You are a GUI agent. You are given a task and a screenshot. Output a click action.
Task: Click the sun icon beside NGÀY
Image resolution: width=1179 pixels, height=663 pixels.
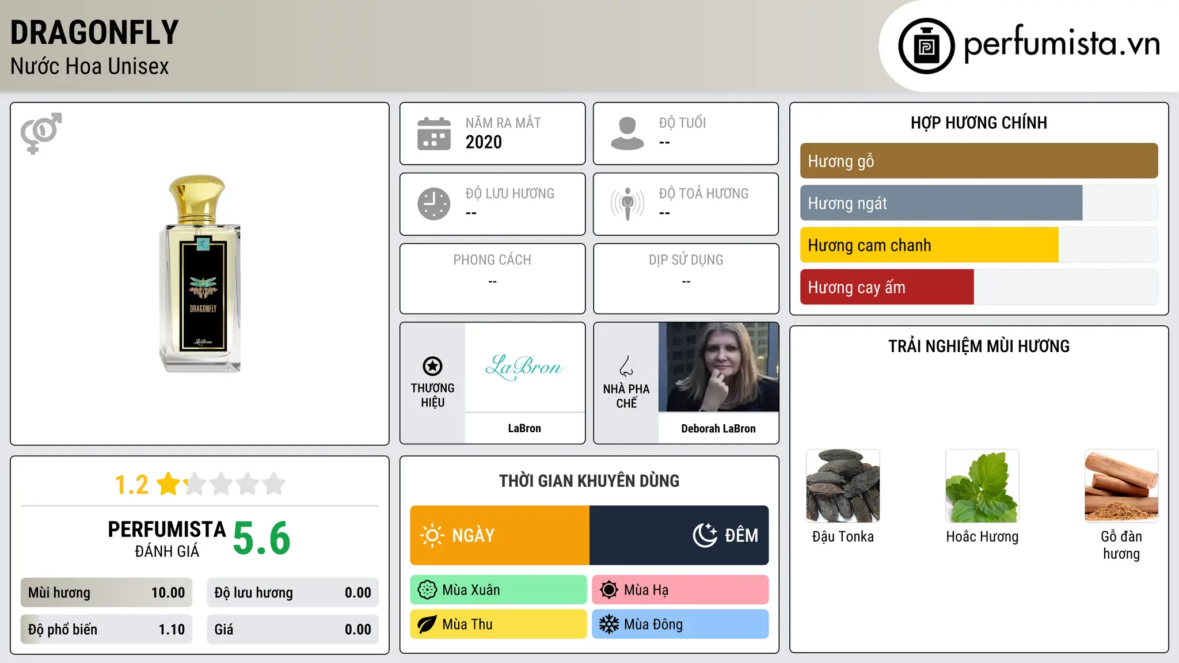[x=432, y=535]
